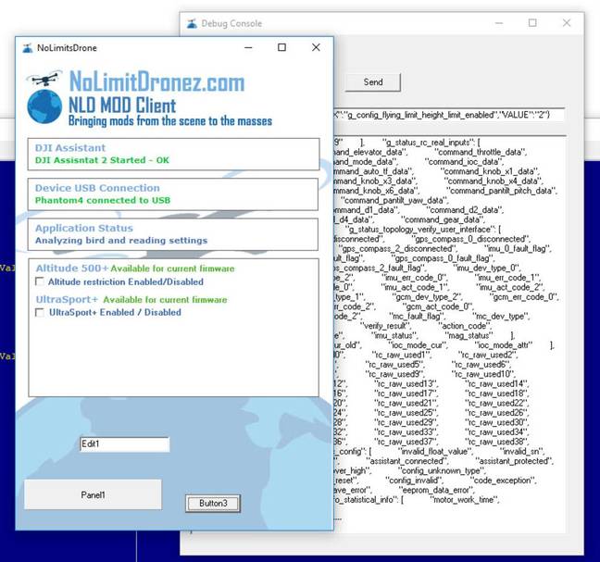The height and width of the screenshot is (562, 600).
Task: Click 'code_exception' in debug output
Action: click(x=503, y=481)
